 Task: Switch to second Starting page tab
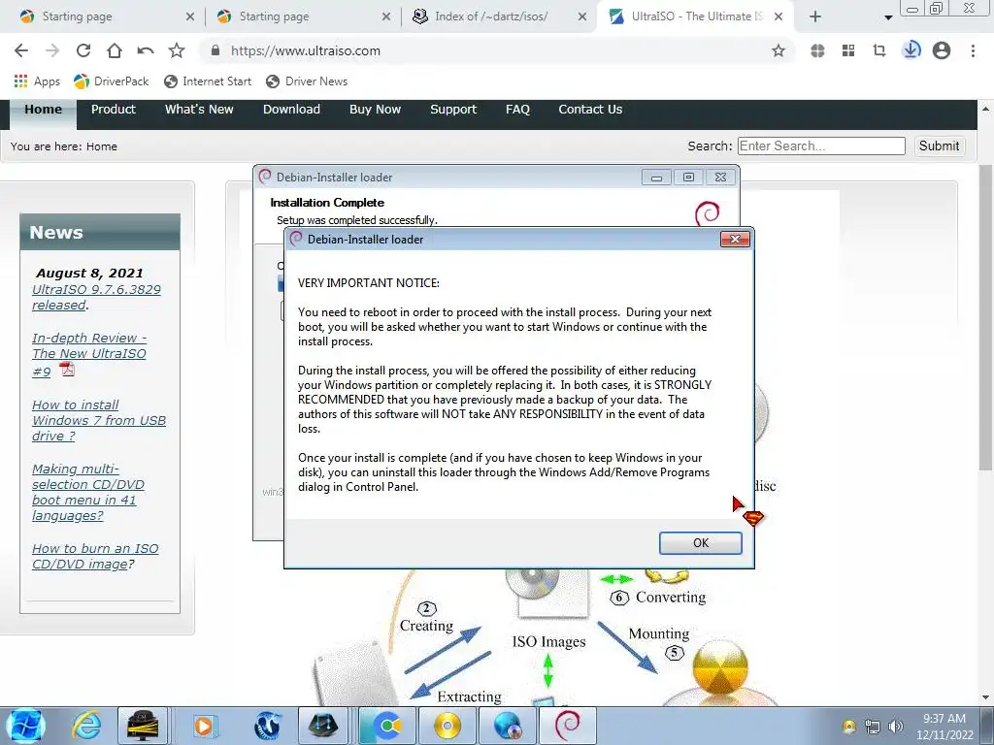[x=302, y=16]
